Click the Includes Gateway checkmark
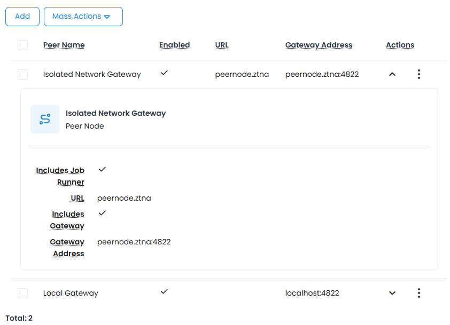This screenshot has height=325, width=450. pyautogui.click(x=102, y=213)
